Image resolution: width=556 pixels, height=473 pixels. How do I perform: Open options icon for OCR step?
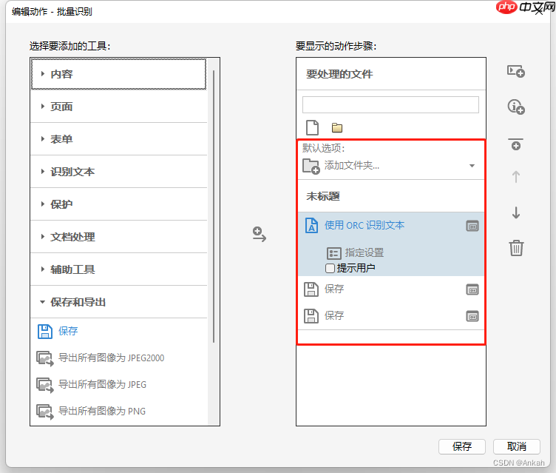(x=472, y=226)
